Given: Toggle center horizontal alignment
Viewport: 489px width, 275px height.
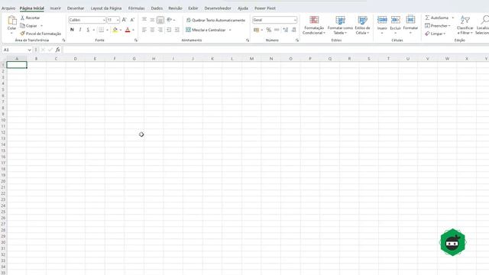Looking at the screenshot, I should (x=152, y=30).
